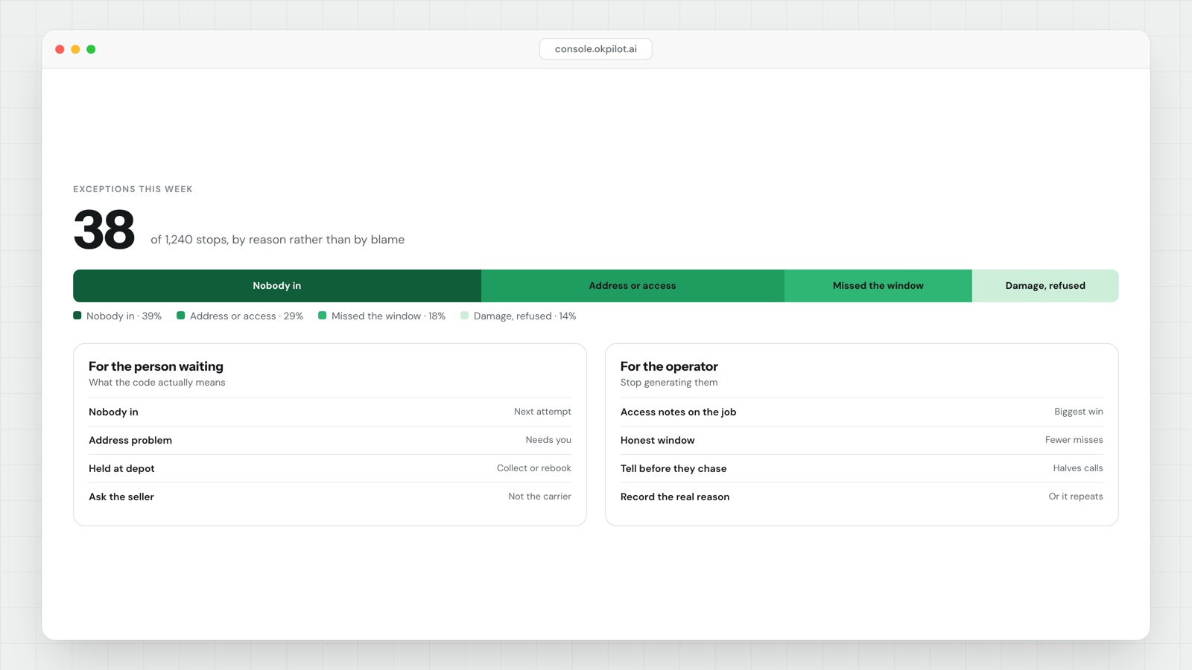Maximize the window with the green button
1192x670 pixels.
click(91, 49)
